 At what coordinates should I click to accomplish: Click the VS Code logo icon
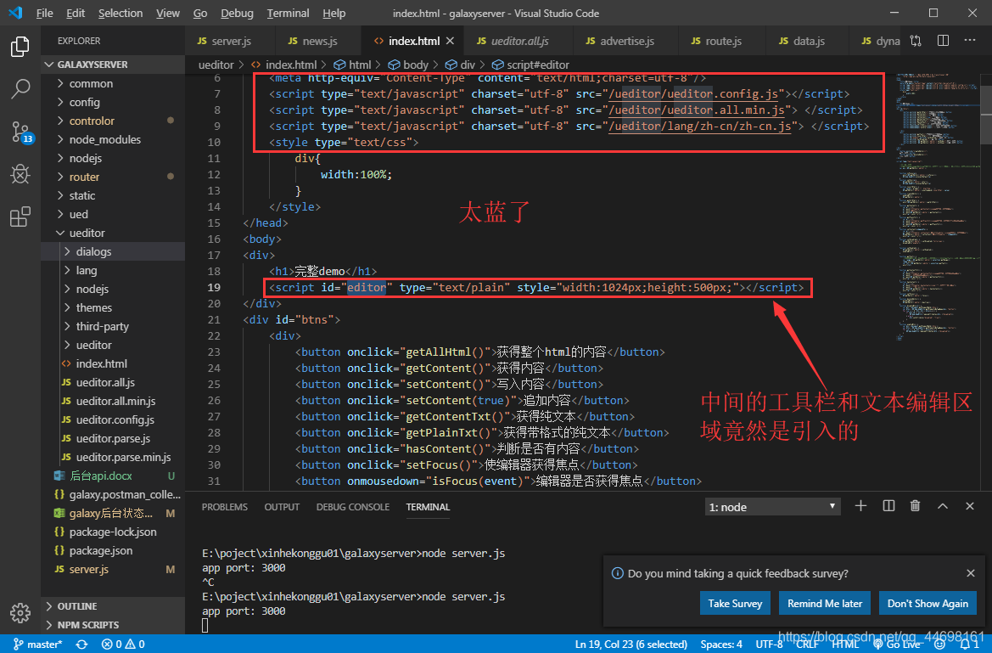coord(15,13)
